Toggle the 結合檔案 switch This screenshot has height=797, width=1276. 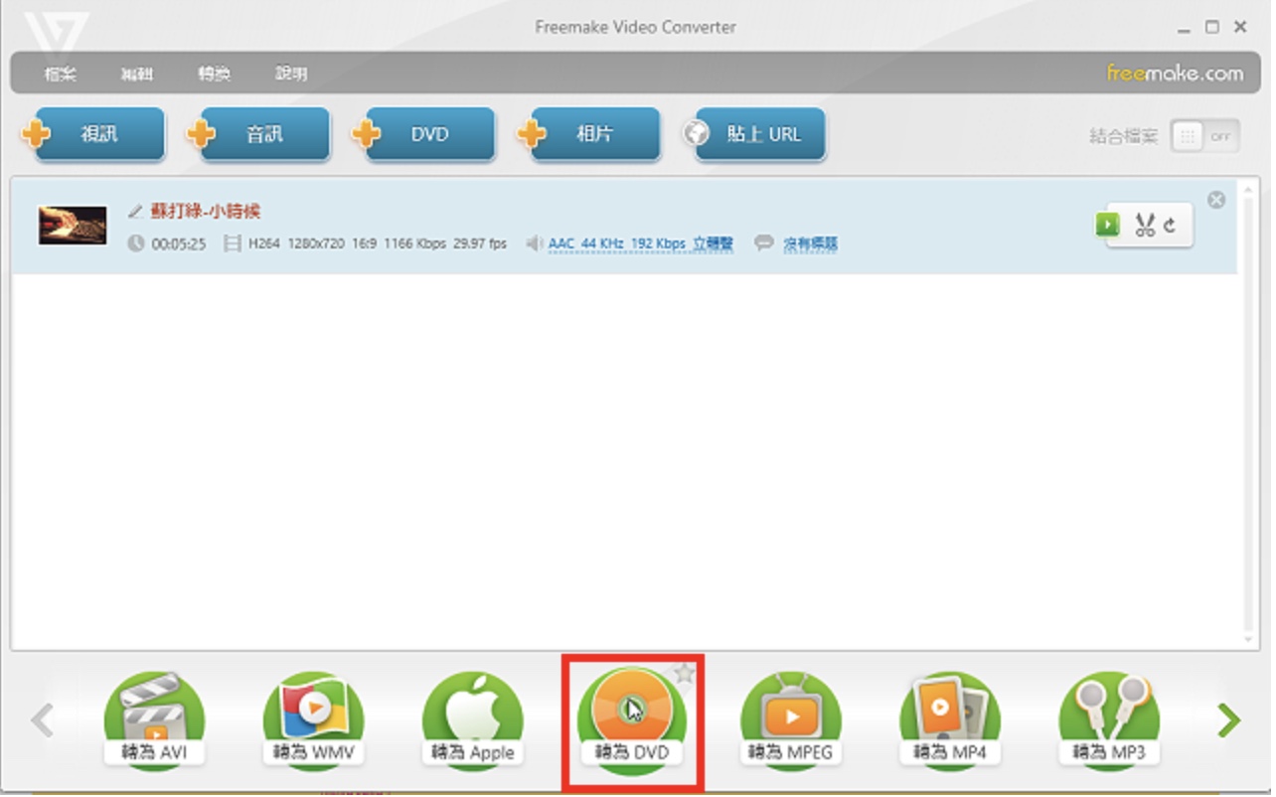1205,137
